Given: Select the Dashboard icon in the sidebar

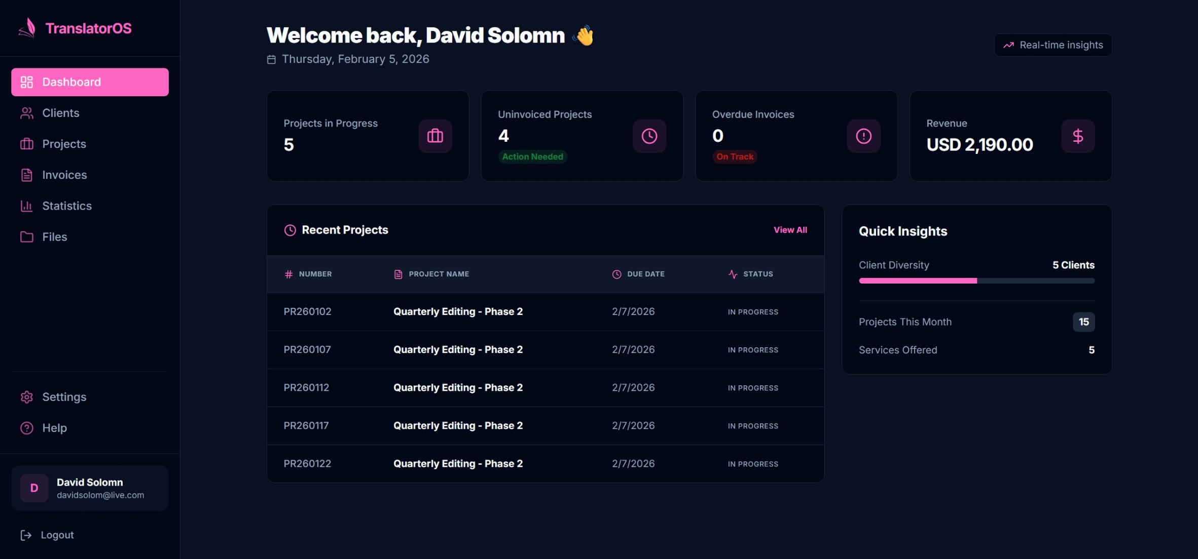Looking at the screenshot, I should pyautogui.click(x=27, y=82).
